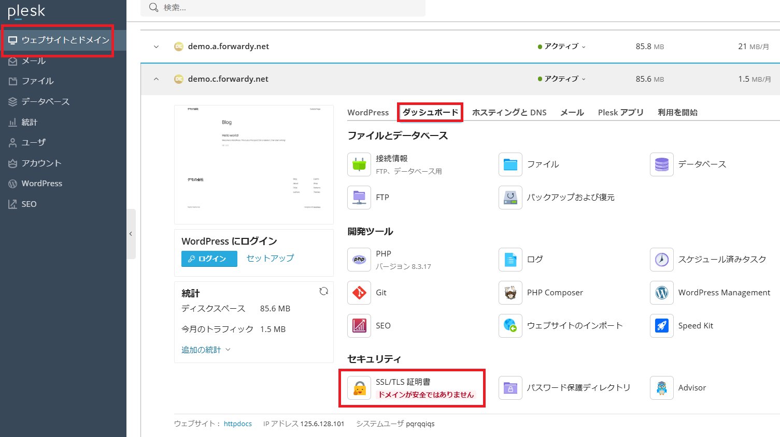The height and width of the screenshot is (437, 780).
Task: Open the website preview thumbnail
Action: [254, 164]
